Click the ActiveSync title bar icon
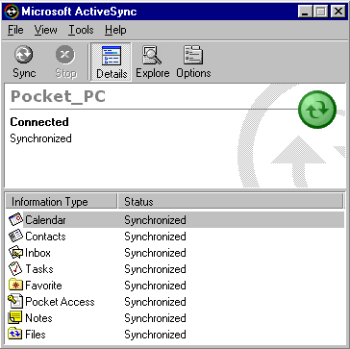Image resolution: width=350 pixels, height=349 pixels. point(11,12)
